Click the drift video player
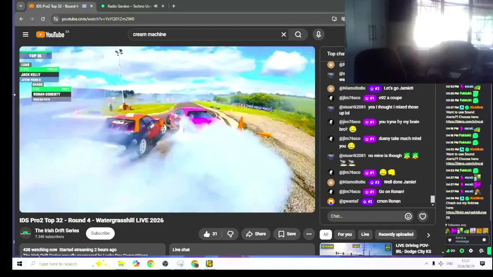The image size is (493, 277). click(x=167, y=129)
